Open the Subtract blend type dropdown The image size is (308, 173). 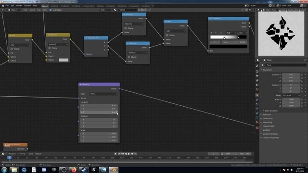pos(58,44)
